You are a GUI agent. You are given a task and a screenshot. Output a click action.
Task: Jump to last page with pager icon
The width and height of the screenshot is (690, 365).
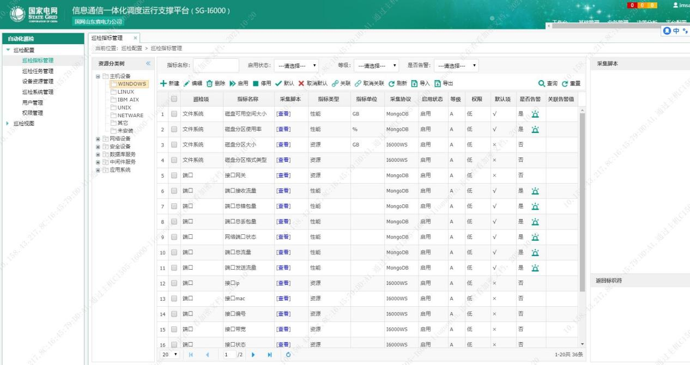click(269, 355)
